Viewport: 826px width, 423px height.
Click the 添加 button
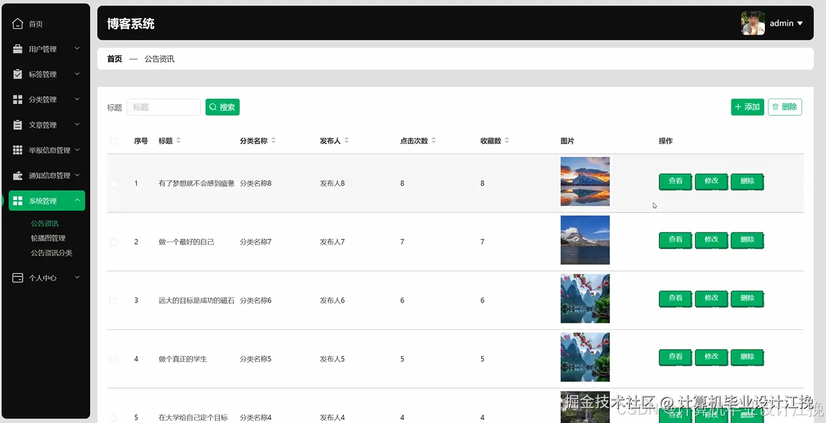click(747, 107)
